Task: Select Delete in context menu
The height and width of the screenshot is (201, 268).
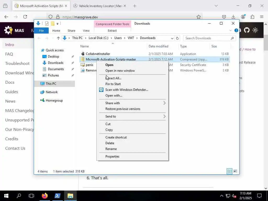Action: tap(132, 143)
